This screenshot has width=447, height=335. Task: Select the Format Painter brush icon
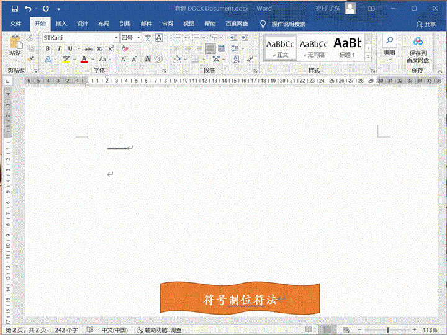click(30, 60)
